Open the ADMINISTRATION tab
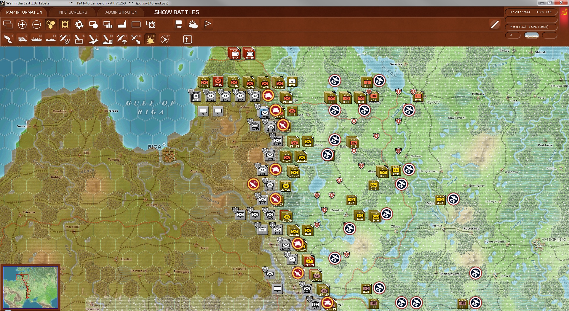The height and width of the screenshot is (311, 569). pos(121,12)
